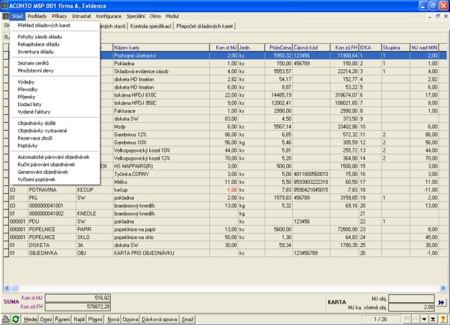Select 'Přehled skladových karet' menu entry
The image size is (450, 325).
point(44,25)
